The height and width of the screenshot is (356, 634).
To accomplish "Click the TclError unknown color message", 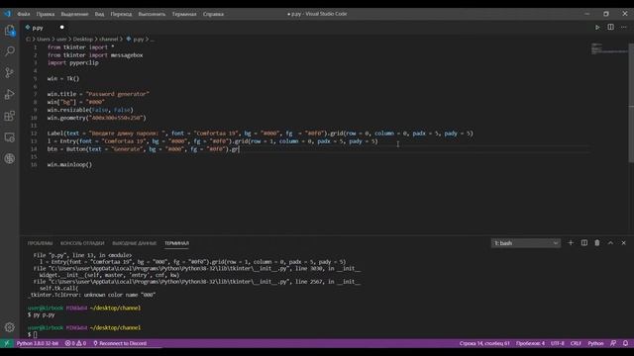I will (92, 295).
